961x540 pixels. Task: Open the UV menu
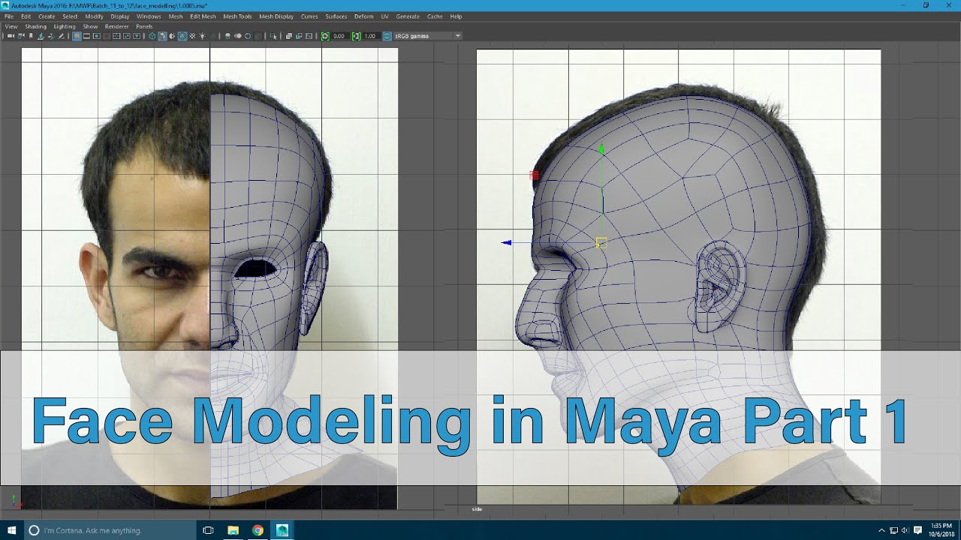385,16
